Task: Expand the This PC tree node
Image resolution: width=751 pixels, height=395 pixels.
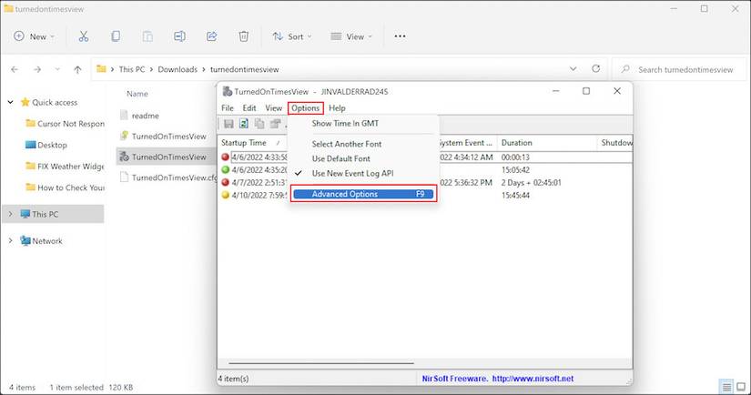Action: [11, 214]
